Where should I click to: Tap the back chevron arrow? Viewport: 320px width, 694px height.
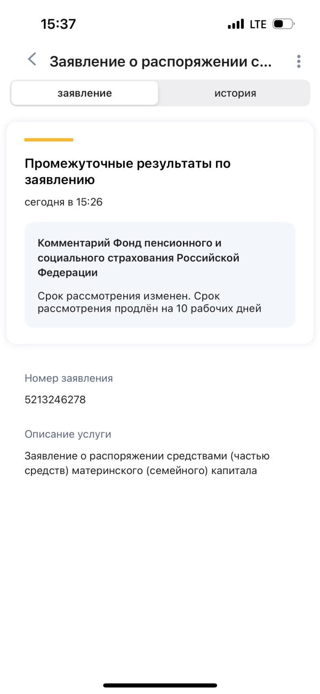point(33,60)
